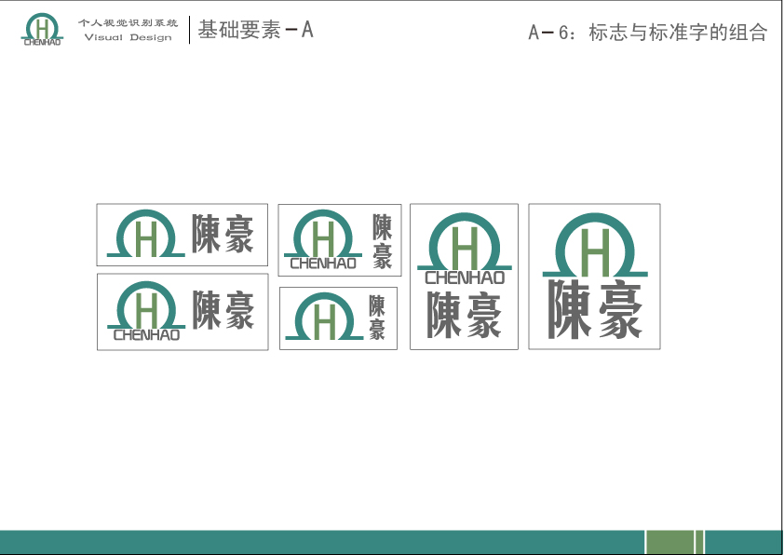Viewport: 784px width, 555px height.
Task: Select the logo with CHENHAO and vertical 陳豪
Action: coord(340,240)
